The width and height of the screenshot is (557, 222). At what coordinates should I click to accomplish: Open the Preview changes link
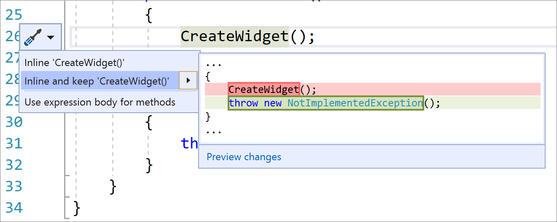click(x=244, y=157)
